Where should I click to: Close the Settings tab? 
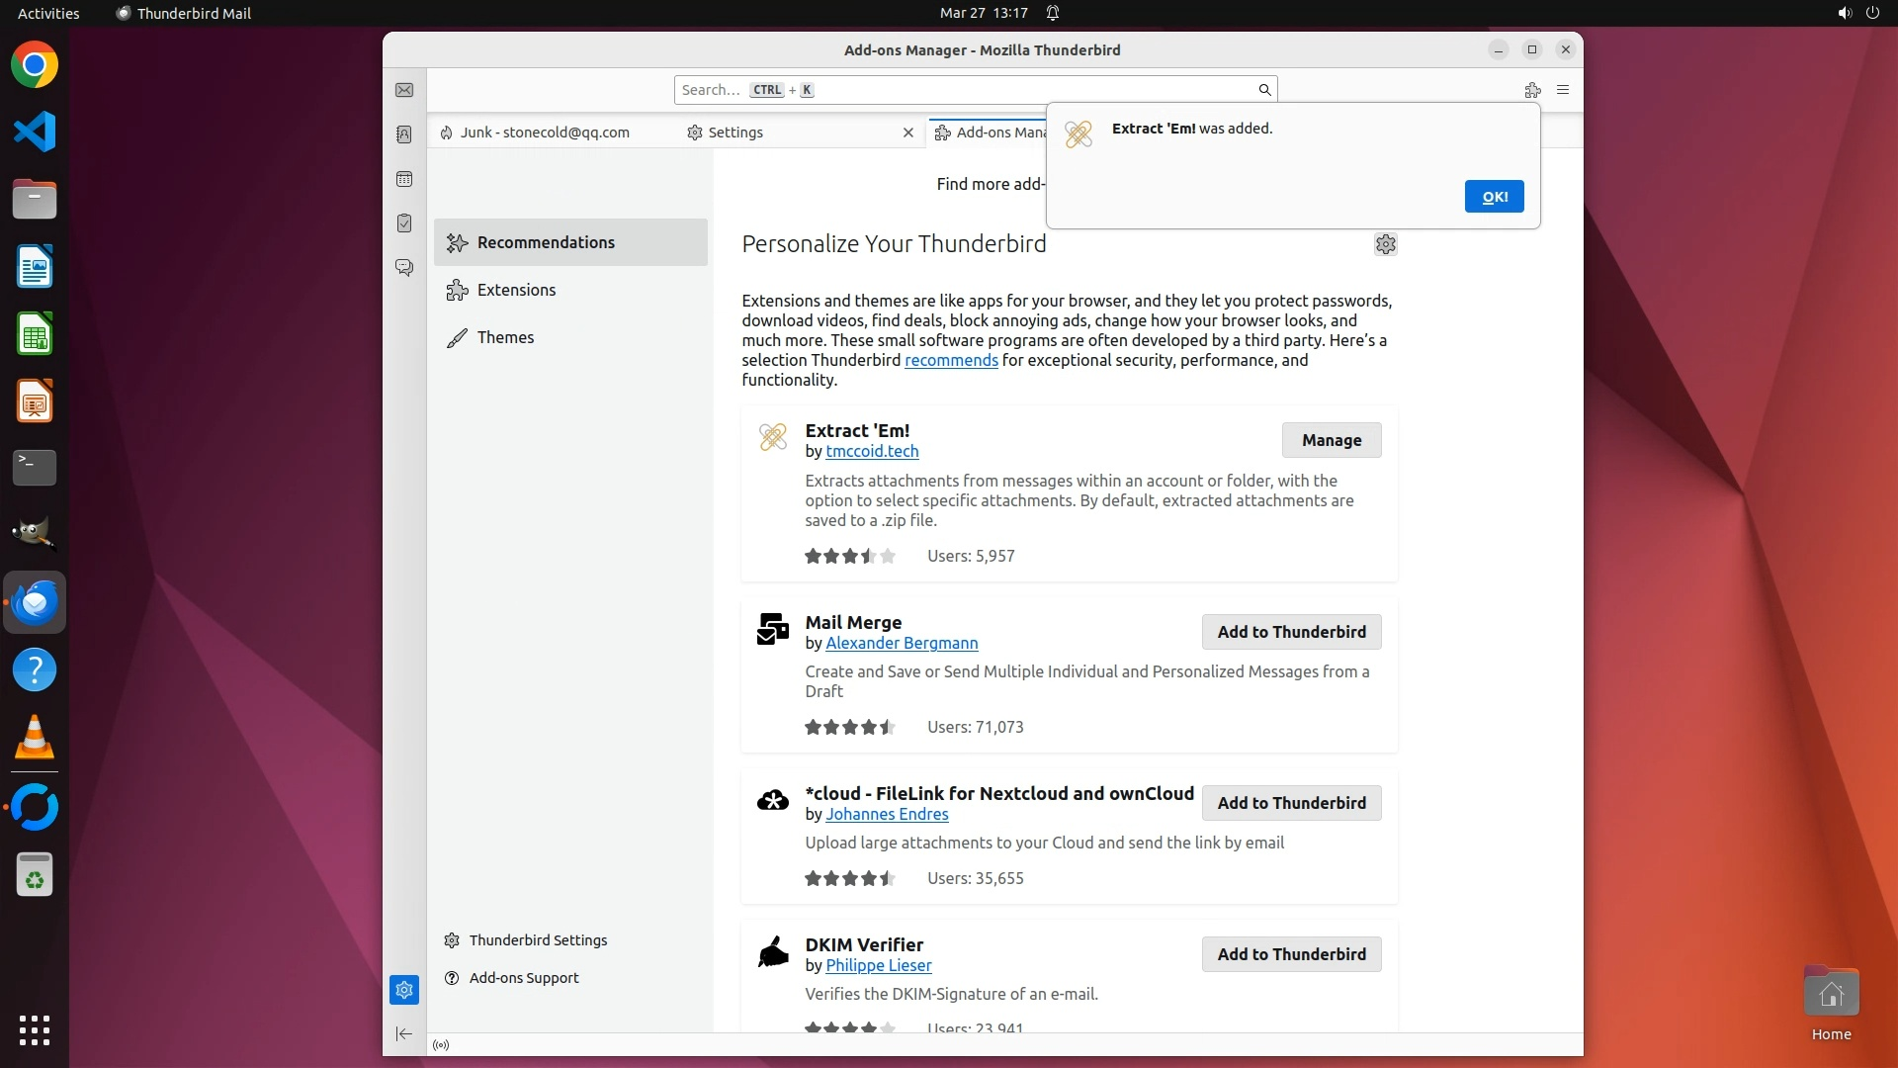[908, 133]
